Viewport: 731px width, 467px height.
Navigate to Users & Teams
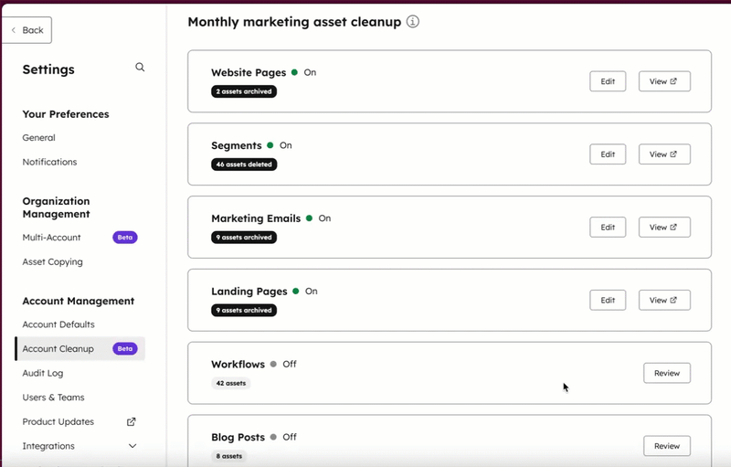tap(54, 398)
